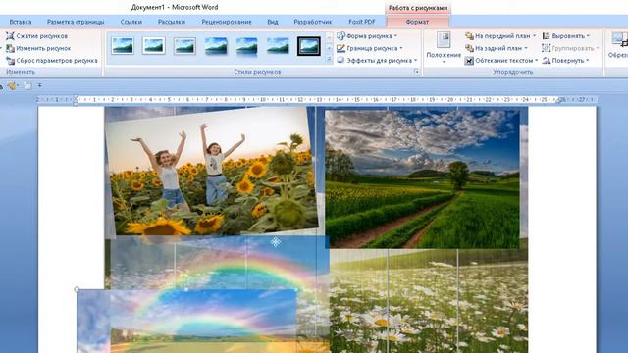Apply the second picture style thumbnail
The image size is (628, 353).
(x=154, y=46)
